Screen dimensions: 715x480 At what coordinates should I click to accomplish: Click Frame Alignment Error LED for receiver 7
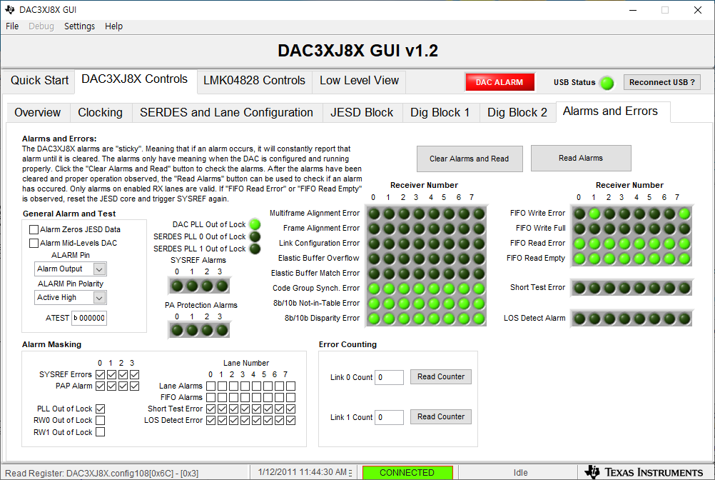[x=479, y=229]
